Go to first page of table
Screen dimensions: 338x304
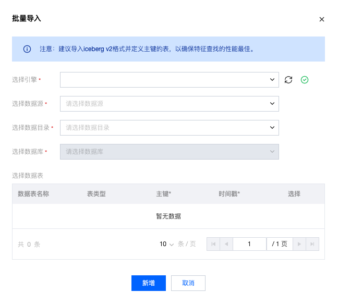pyautogui.click(x=213, y=244)
